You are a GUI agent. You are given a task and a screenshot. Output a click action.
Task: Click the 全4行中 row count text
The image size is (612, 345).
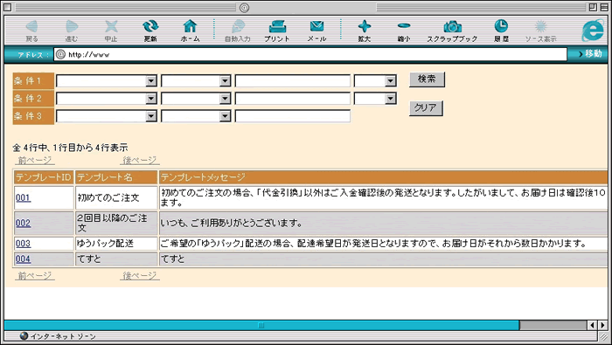tap(70, 148)
